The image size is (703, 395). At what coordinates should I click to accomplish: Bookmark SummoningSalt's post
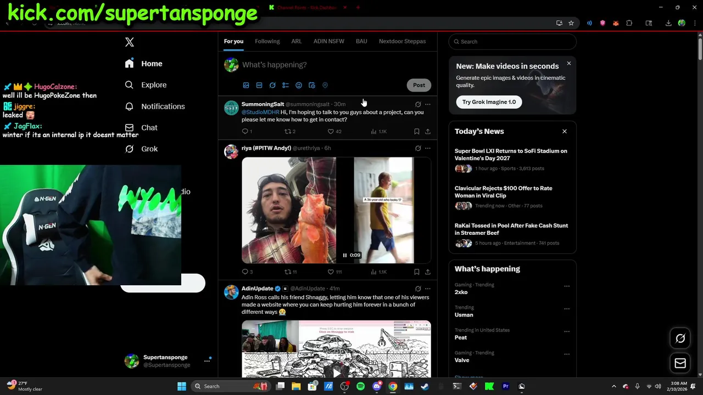(x=417, y=132)
